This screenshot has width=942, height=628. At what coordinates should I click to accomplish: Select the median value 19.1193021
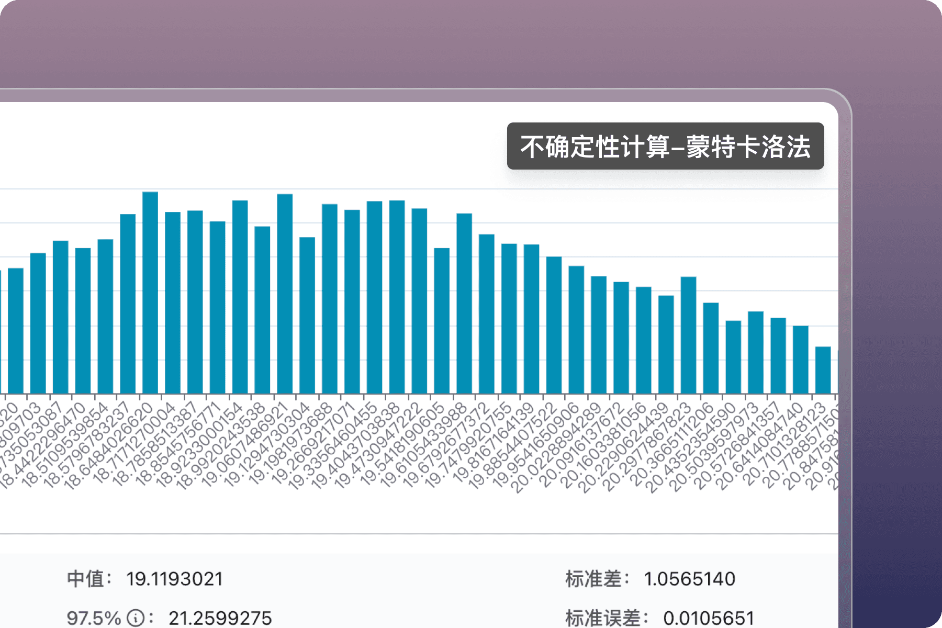[174, 579]
